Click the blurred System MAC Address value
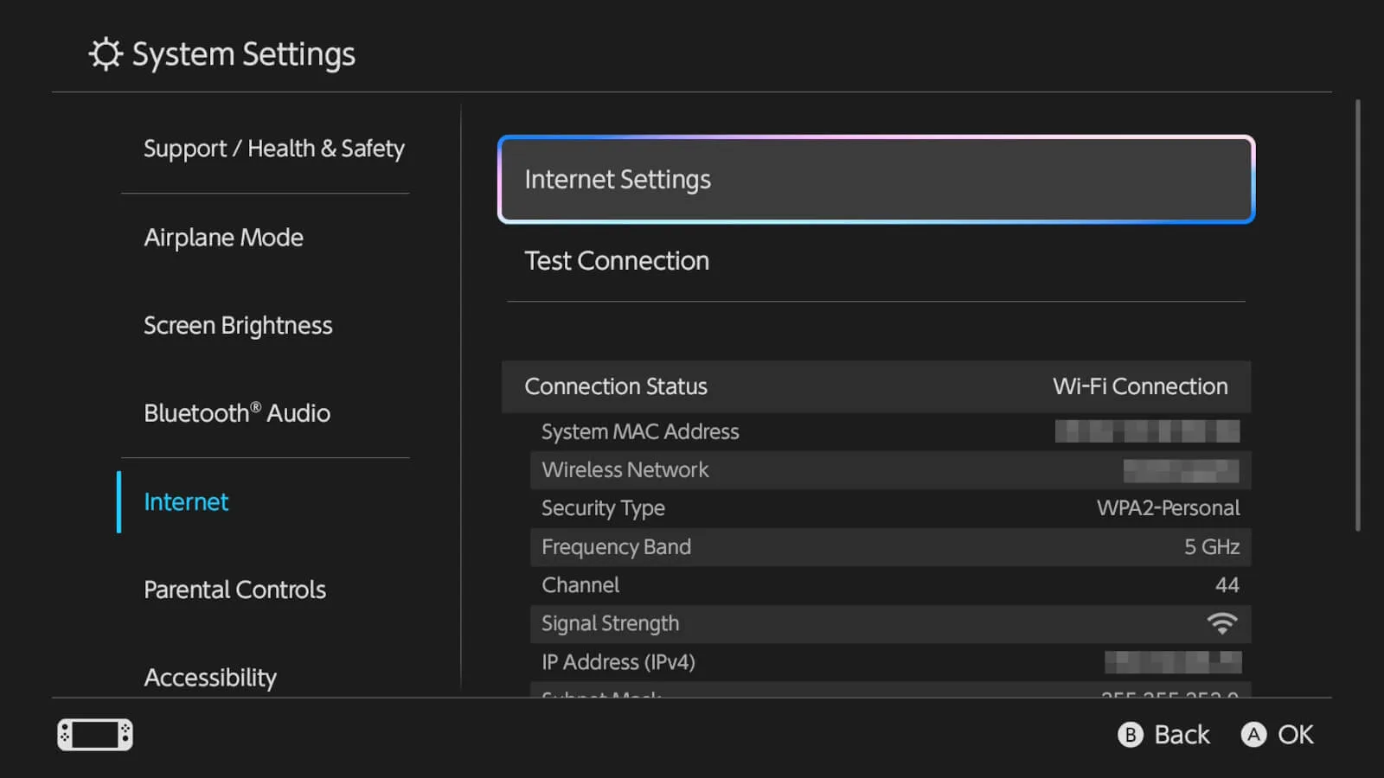This screenshot has width=1384, height=778. [1146, 430]
